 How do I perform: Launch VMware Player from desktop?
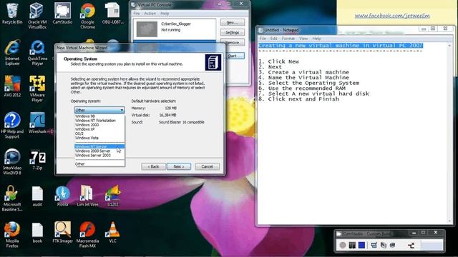(37, 89)
